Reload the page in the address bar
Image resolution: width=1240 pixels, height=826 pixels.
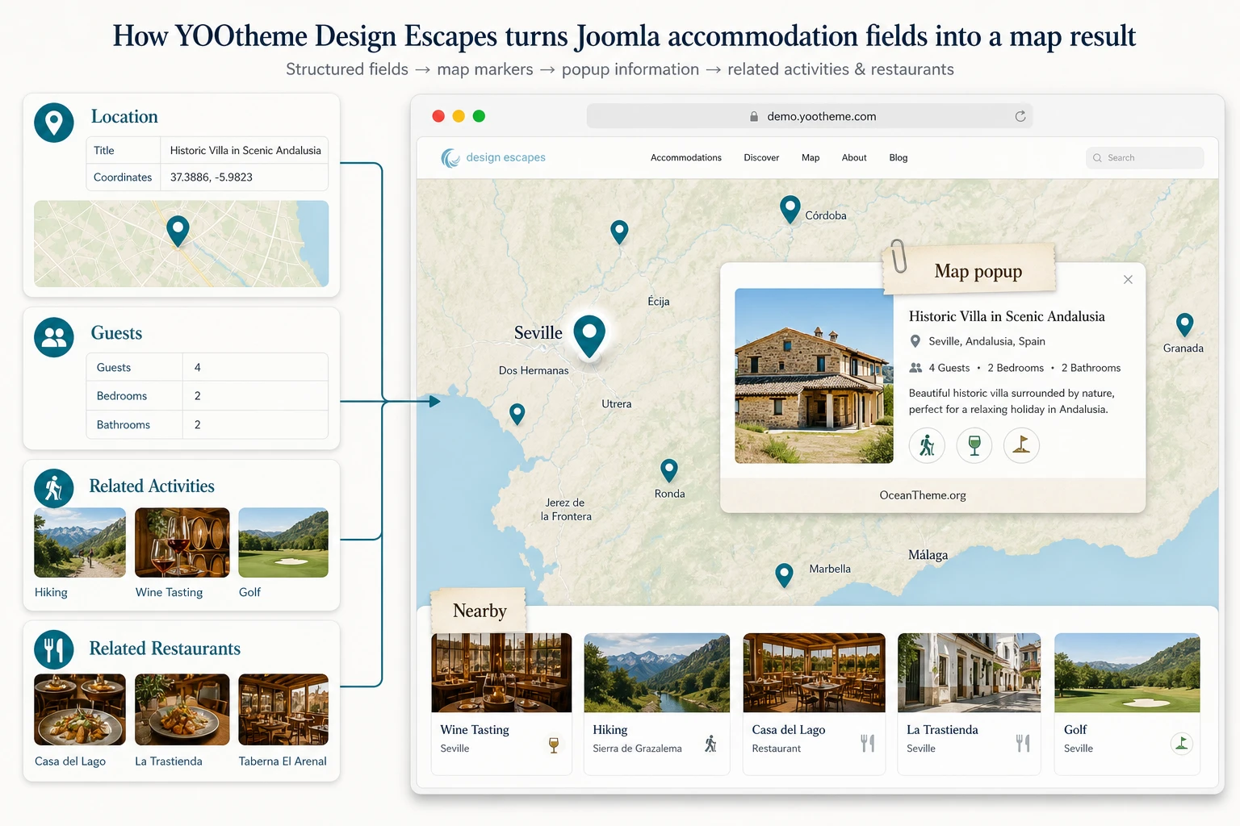[1020, 116]
